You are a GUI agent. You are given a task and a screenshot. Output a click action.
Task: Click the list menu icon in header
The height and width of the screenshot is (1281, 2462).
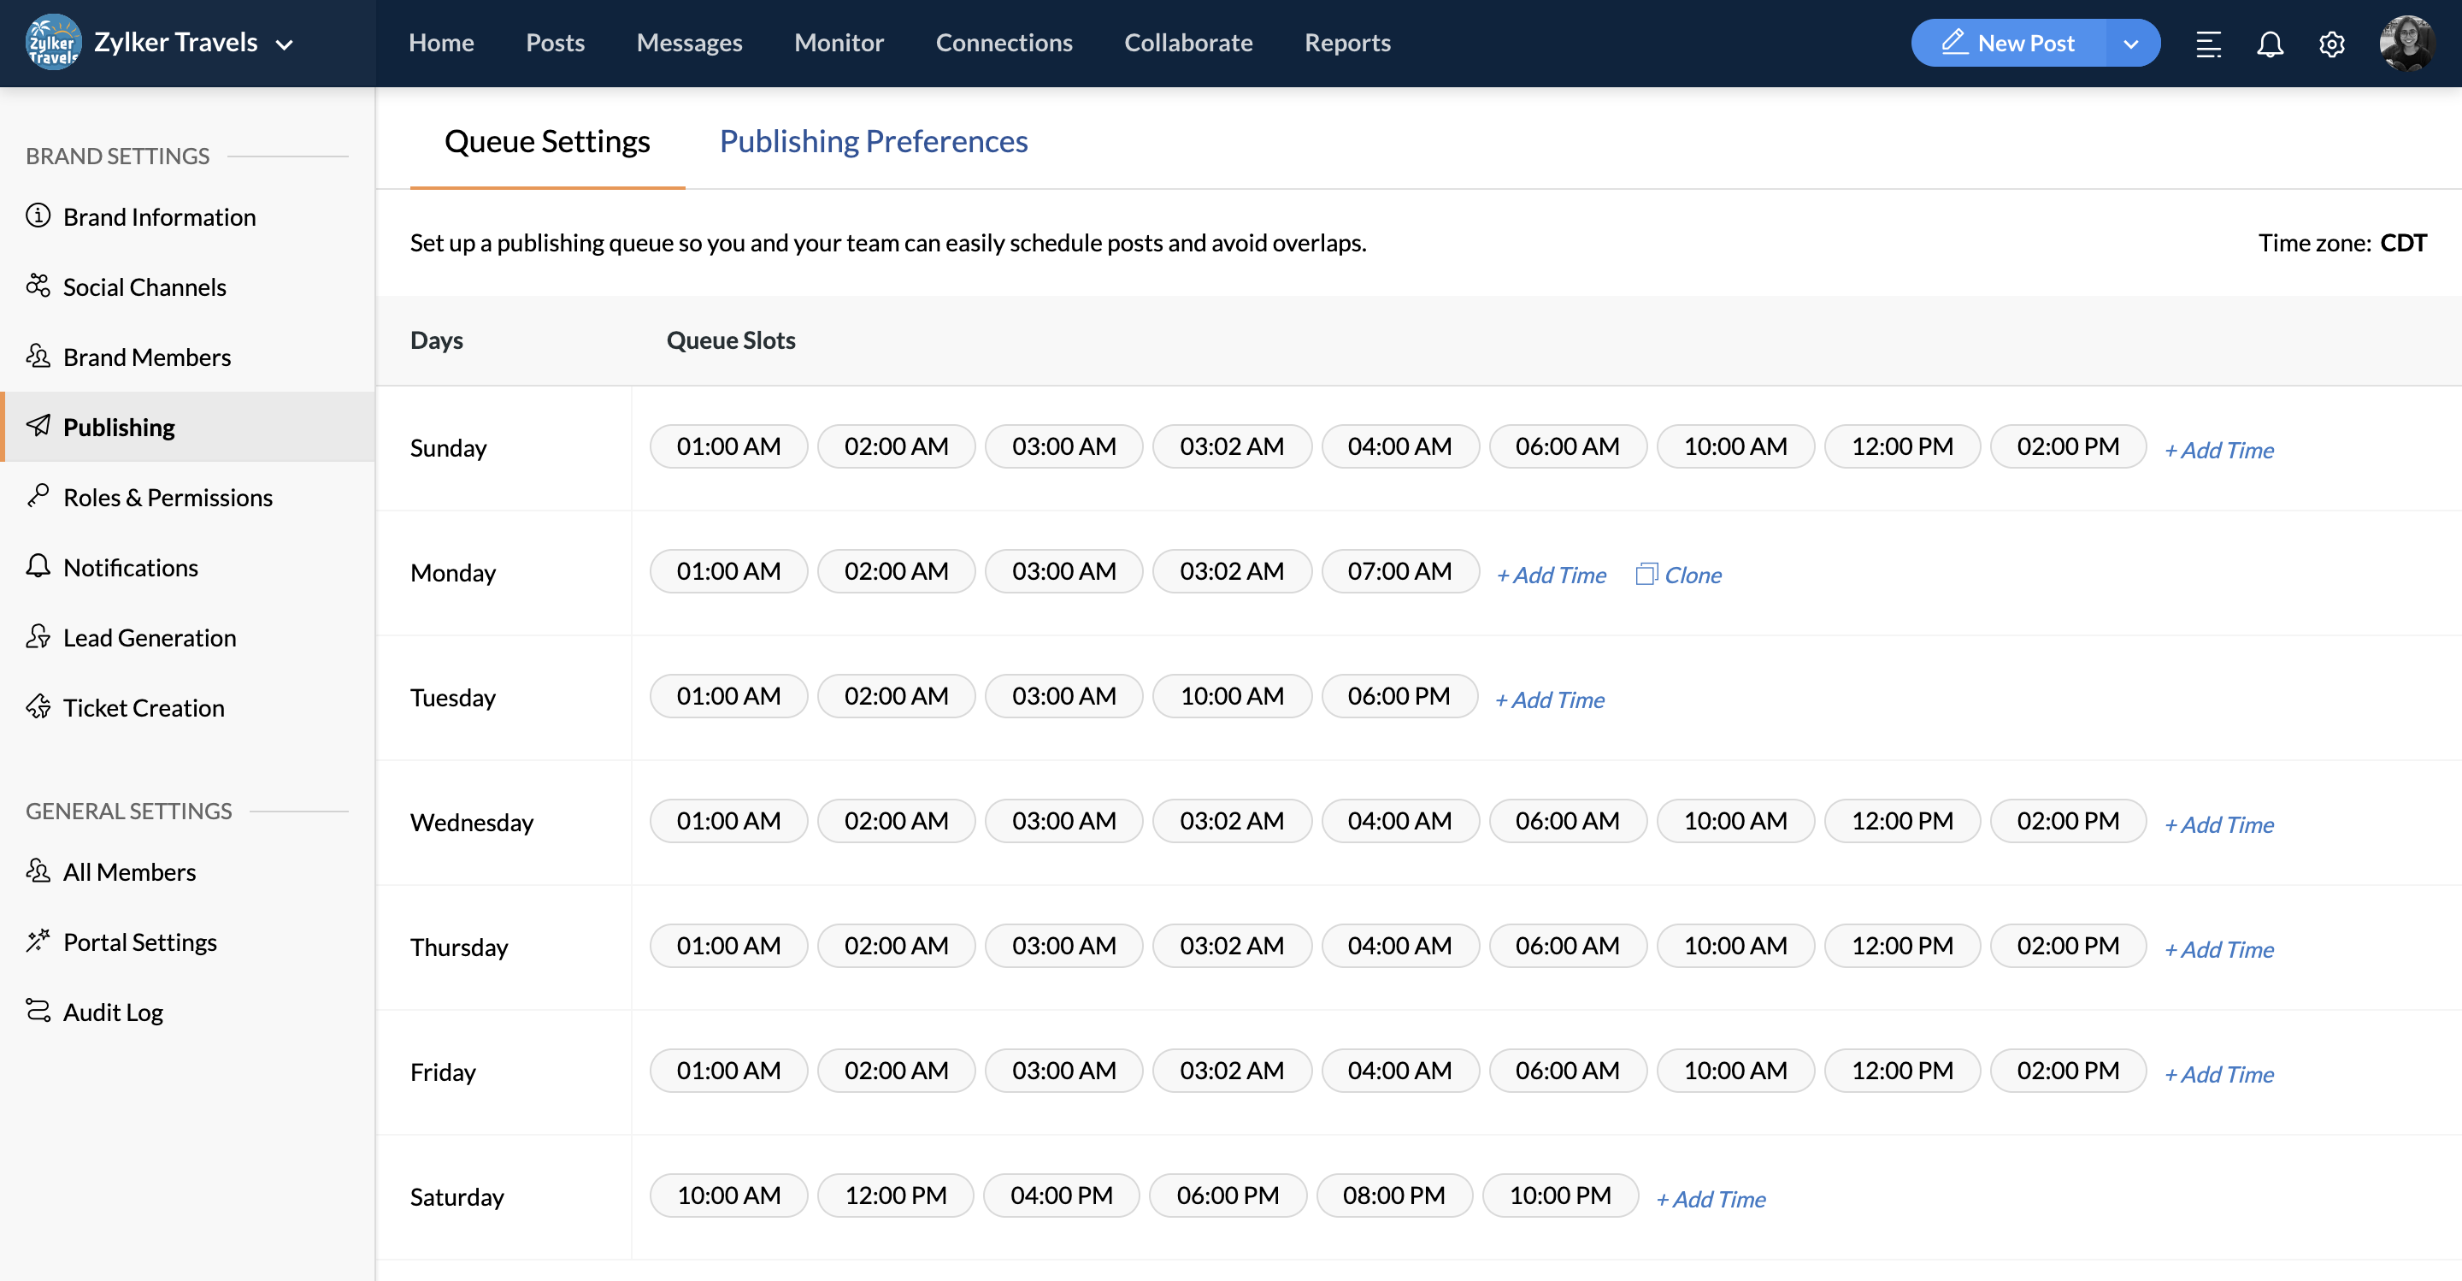coord(2208,44)
